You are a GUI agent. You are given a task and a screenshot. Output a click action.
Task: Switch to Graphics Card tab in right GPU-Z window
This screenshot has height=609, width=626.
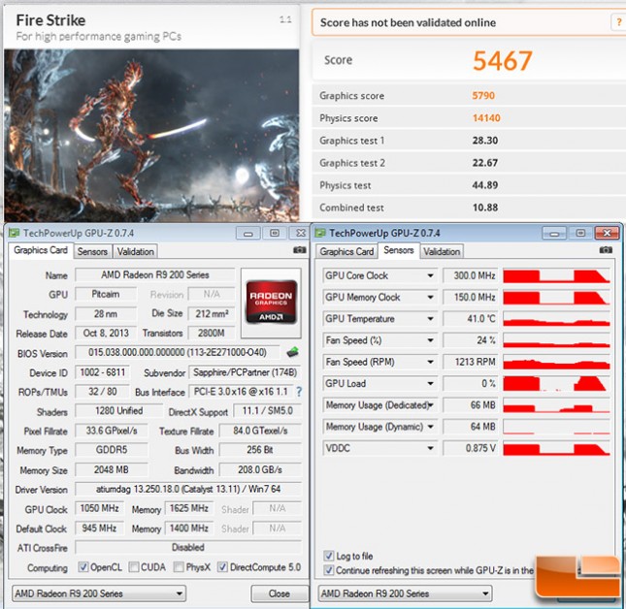coord(346,252)
